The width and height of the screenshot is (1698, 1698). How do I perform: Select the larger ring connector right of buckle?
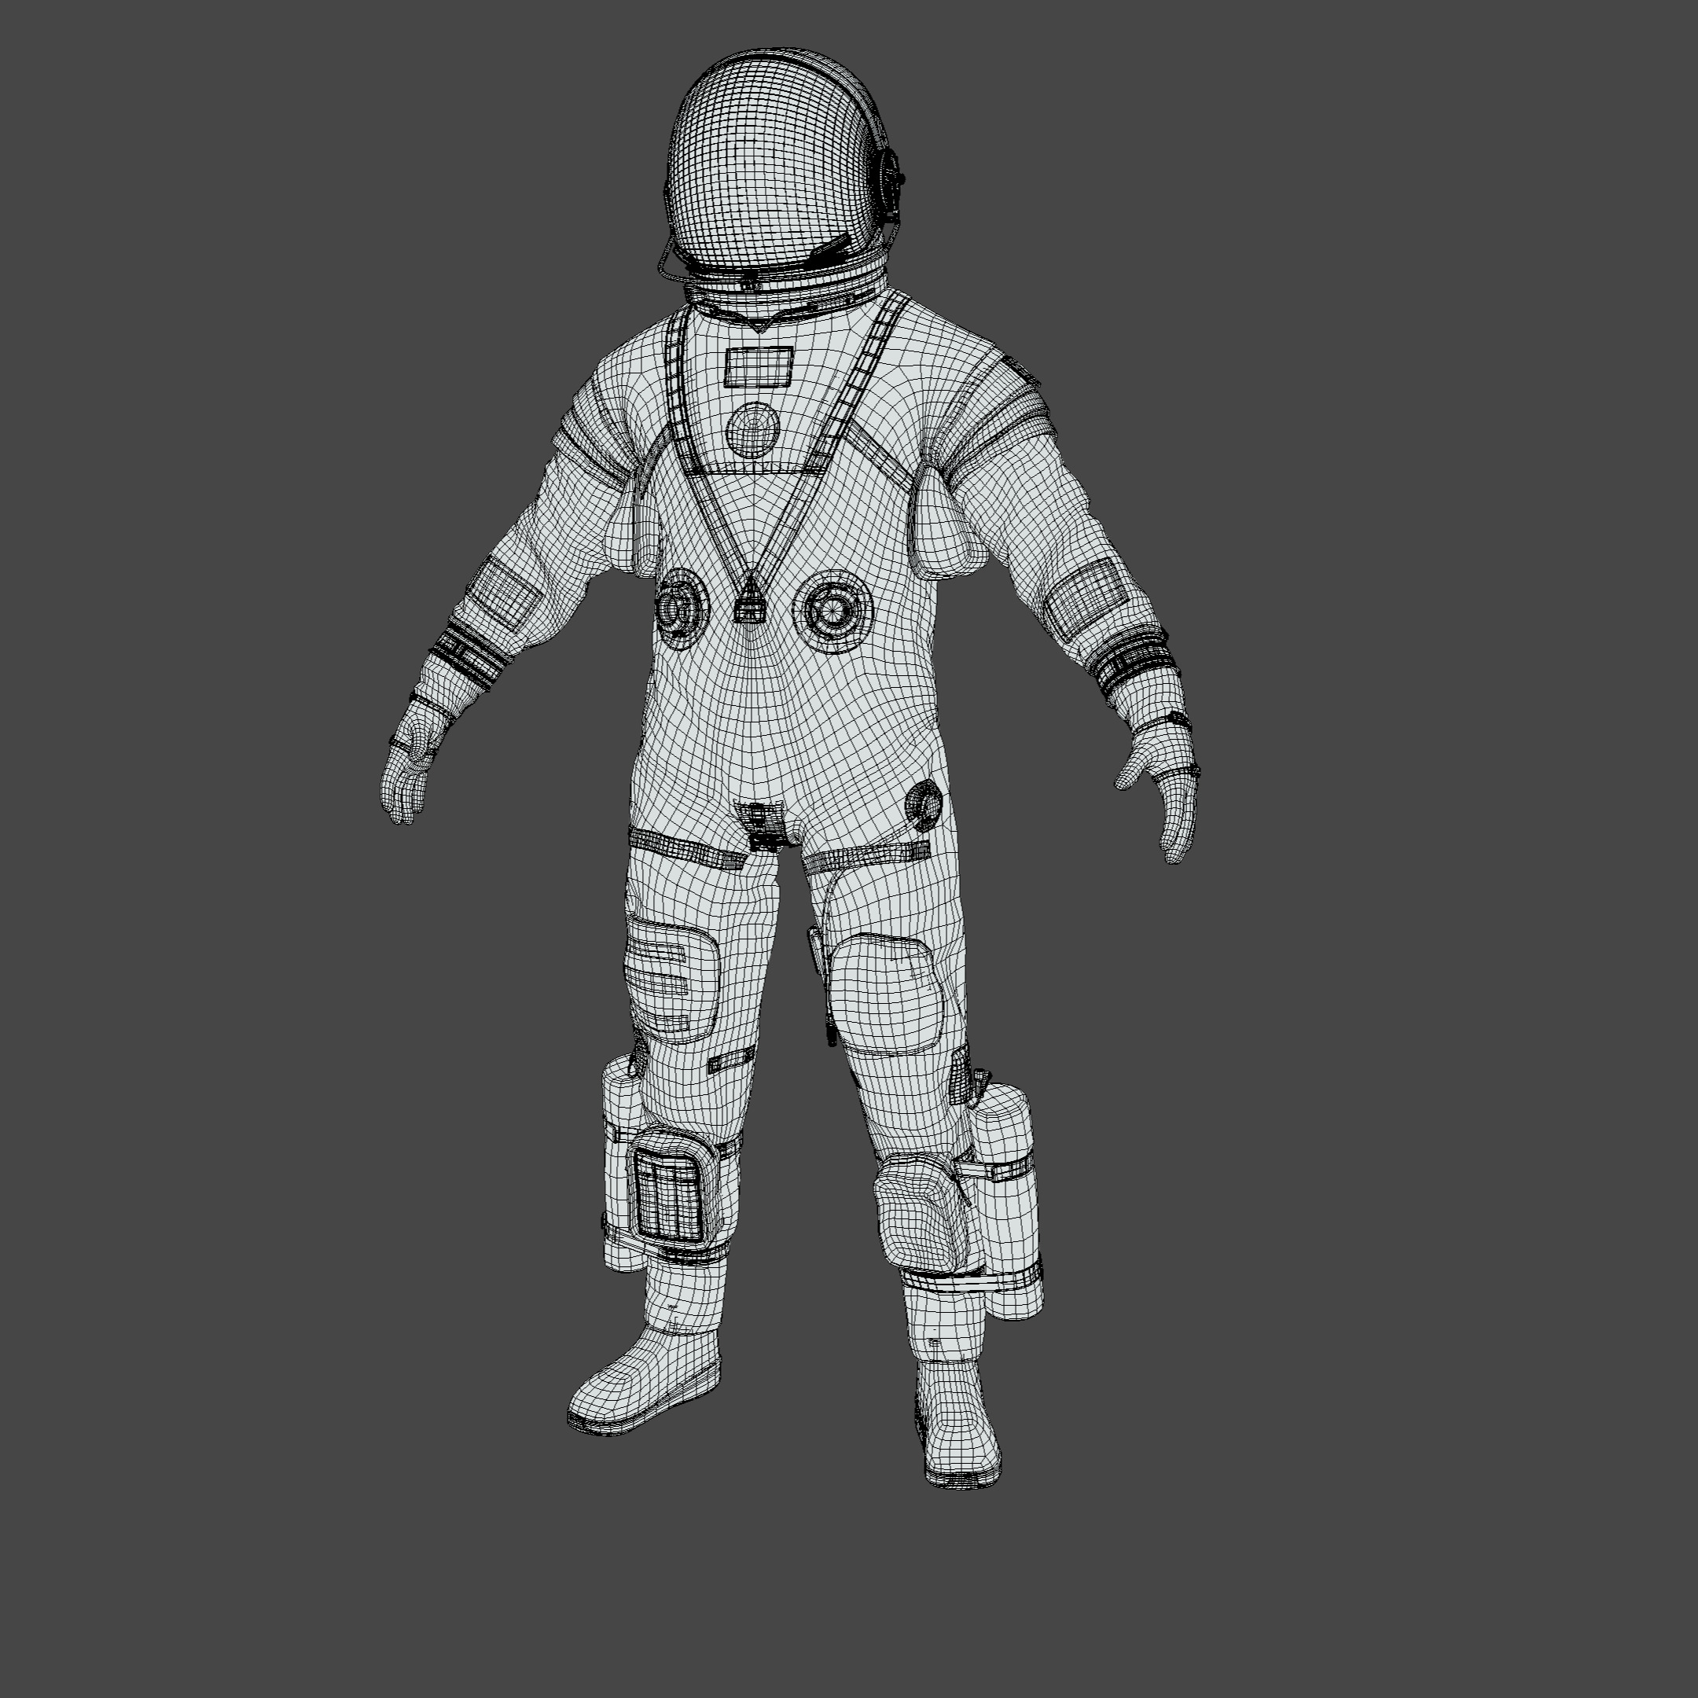tap(832, 611)
